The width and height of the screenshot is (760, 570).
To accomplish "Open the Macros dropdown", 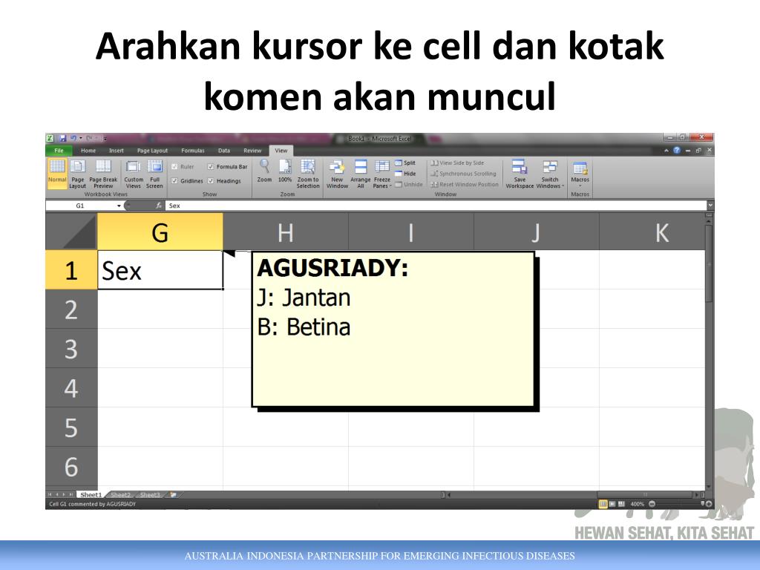I will 580,173.
